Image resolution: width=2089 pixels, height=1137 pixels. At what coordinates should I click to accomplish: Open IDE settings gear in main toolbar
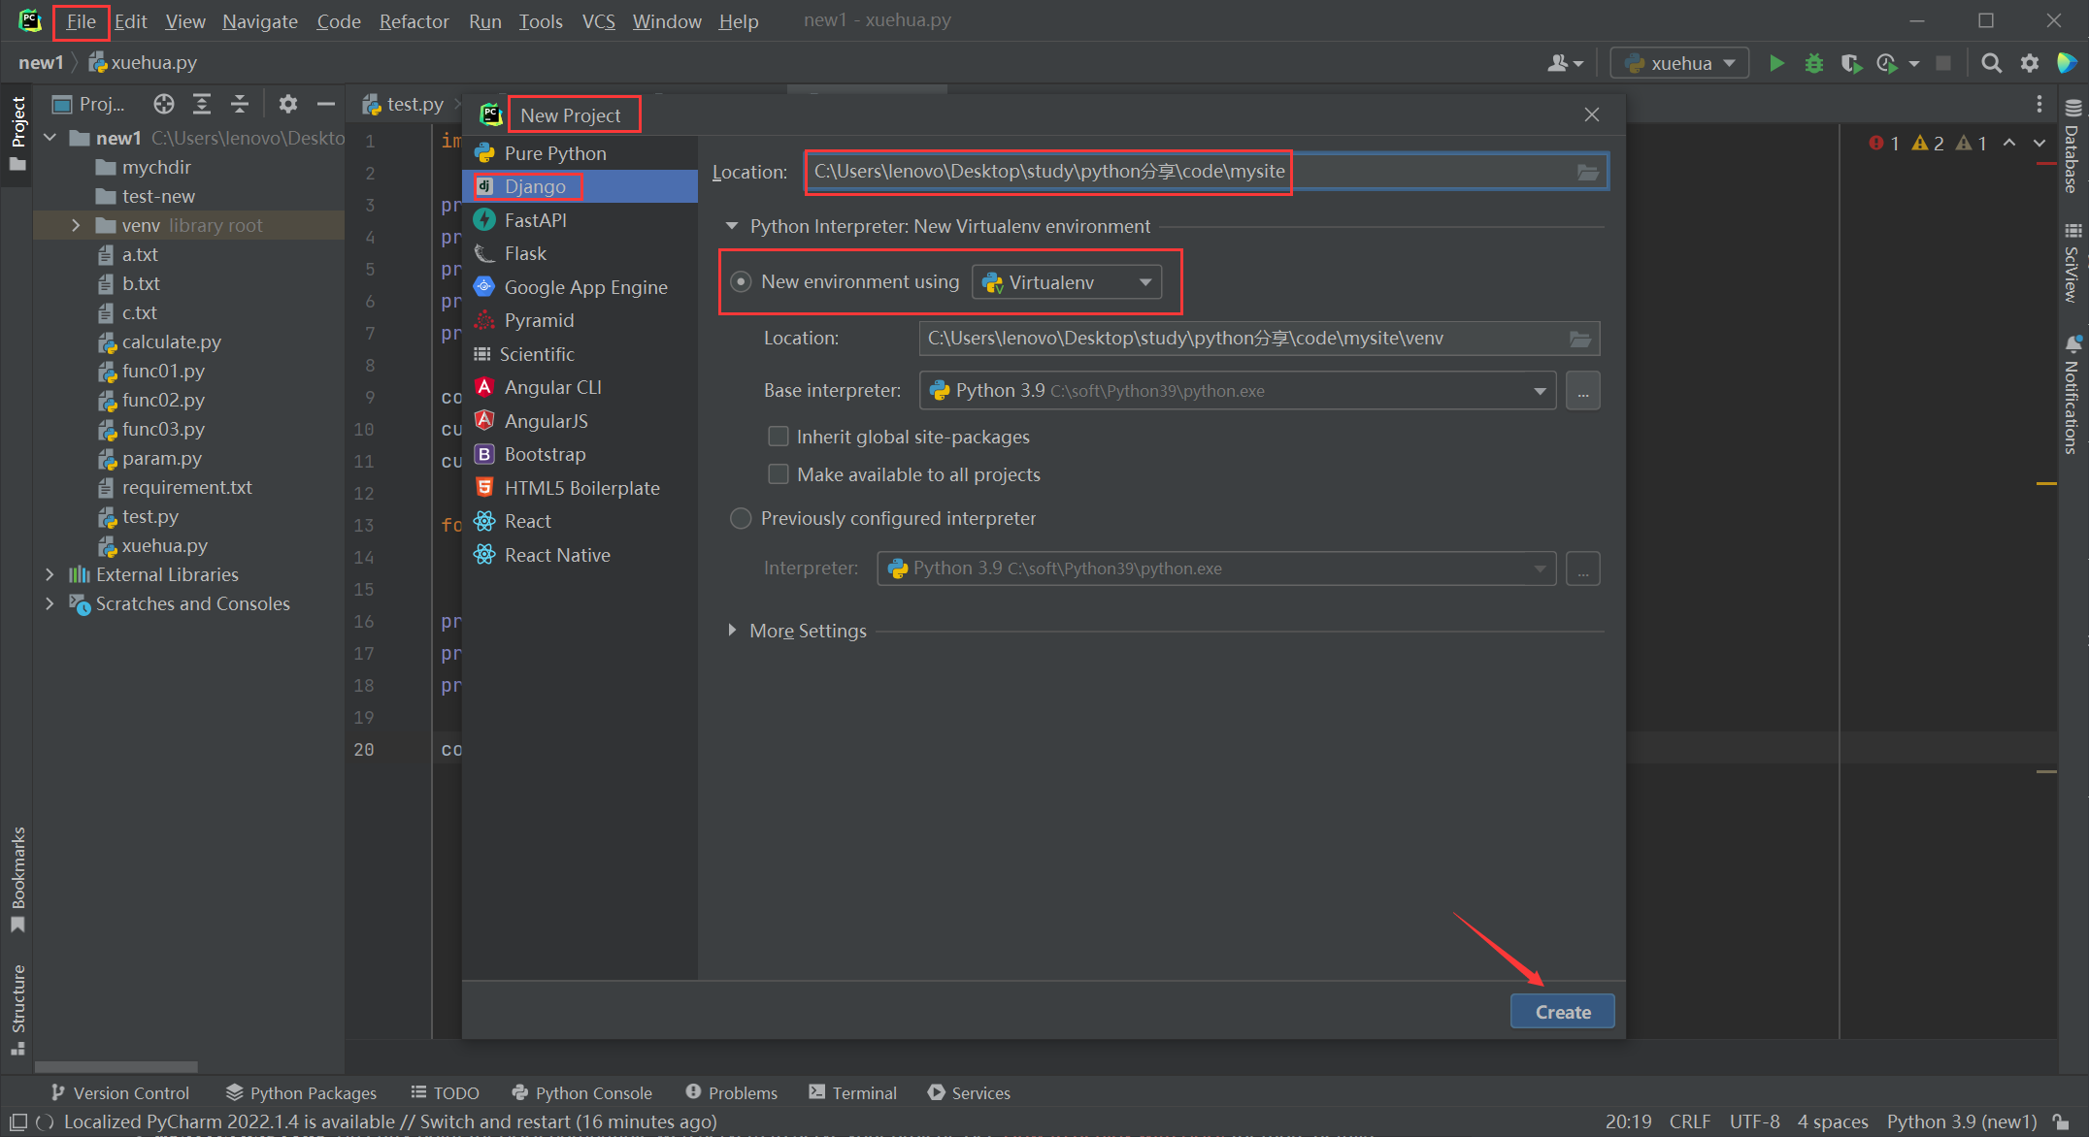click(2029, 63)
